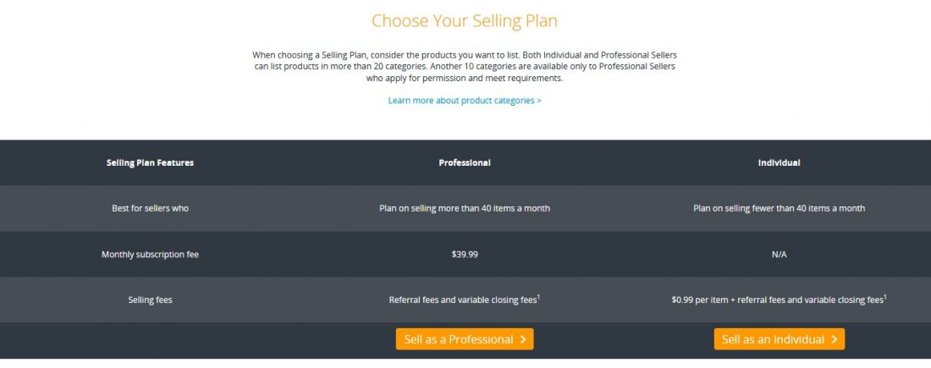Click the Best for sellers who row label
This screenshot has height=368, width=931.
click(150, 208)
